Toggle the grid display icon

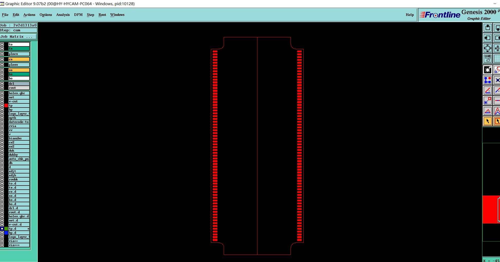pyautogui.click(x=497, y=59)
